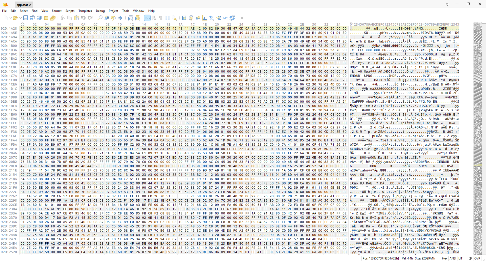Open the Edit menu

(13, 11)
